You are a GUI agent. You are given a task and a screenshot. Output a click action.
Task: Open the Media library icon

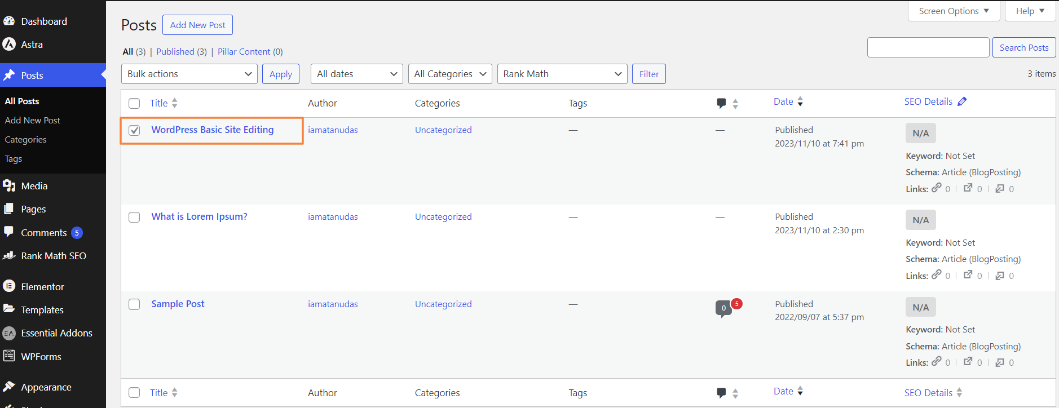(x=9, y=185)
